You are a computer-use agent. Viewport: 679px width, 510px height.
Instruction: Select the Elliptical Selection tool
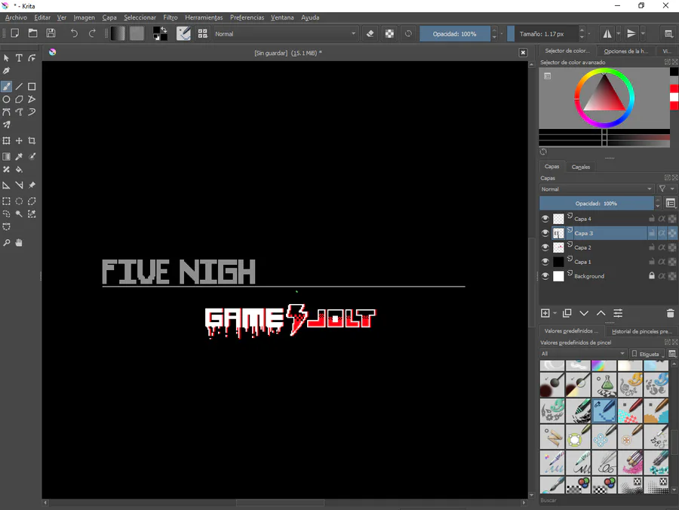(x=19, y=201)
